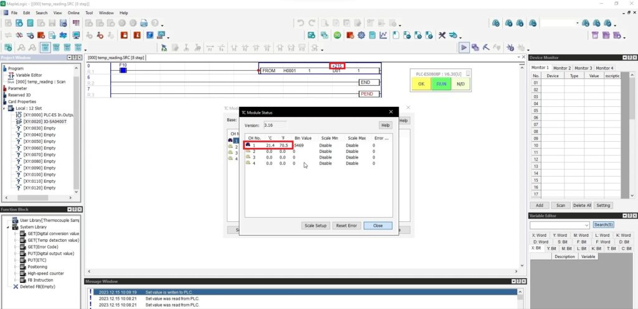Click the purple grid icon in top toolbar
638x309 pixels.
tap(76, 23)
